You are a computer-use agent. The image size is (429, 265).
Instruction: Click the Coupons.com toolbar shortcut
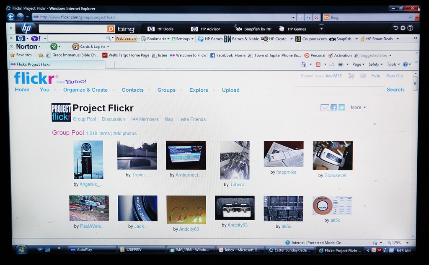[311, 39]
